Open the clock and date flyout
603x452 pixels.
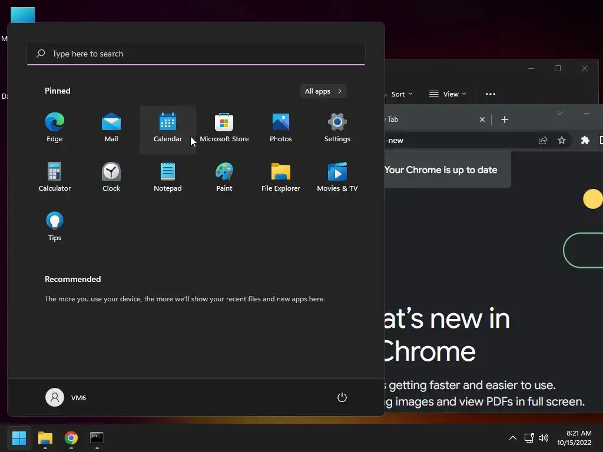point(575,438)
